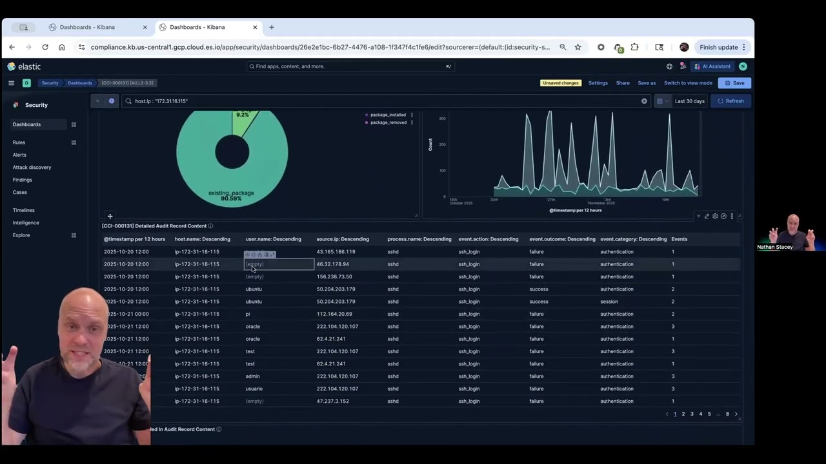Refresh the dashboard data
Screen dimensions: 826x464
click(x=731, y=101)
